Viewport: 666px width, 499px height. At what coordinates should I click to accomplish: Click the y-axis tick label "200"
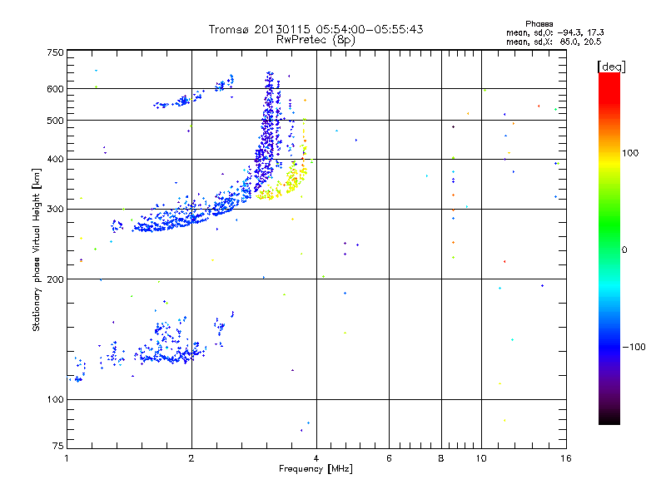click(x=56, y=279)
